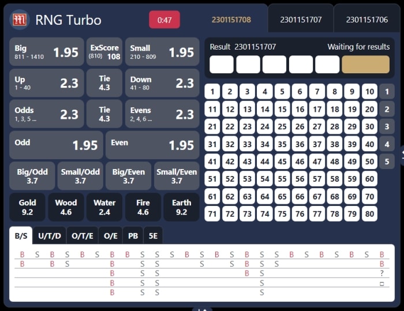Select number ball 25 in the grid

282,126
